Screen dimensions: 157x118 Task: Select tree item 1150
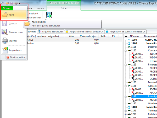click(134, 104)
